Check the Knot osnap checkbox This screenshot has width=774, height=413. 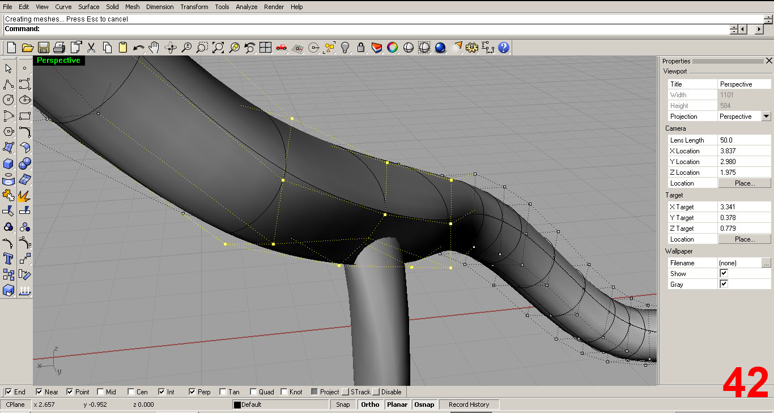284,392
